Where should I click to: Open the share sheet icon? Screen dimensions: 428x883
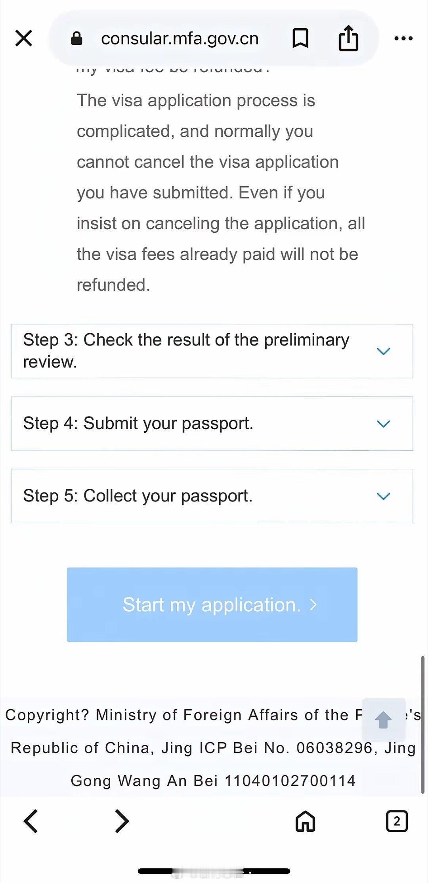(x=348, y=38)
